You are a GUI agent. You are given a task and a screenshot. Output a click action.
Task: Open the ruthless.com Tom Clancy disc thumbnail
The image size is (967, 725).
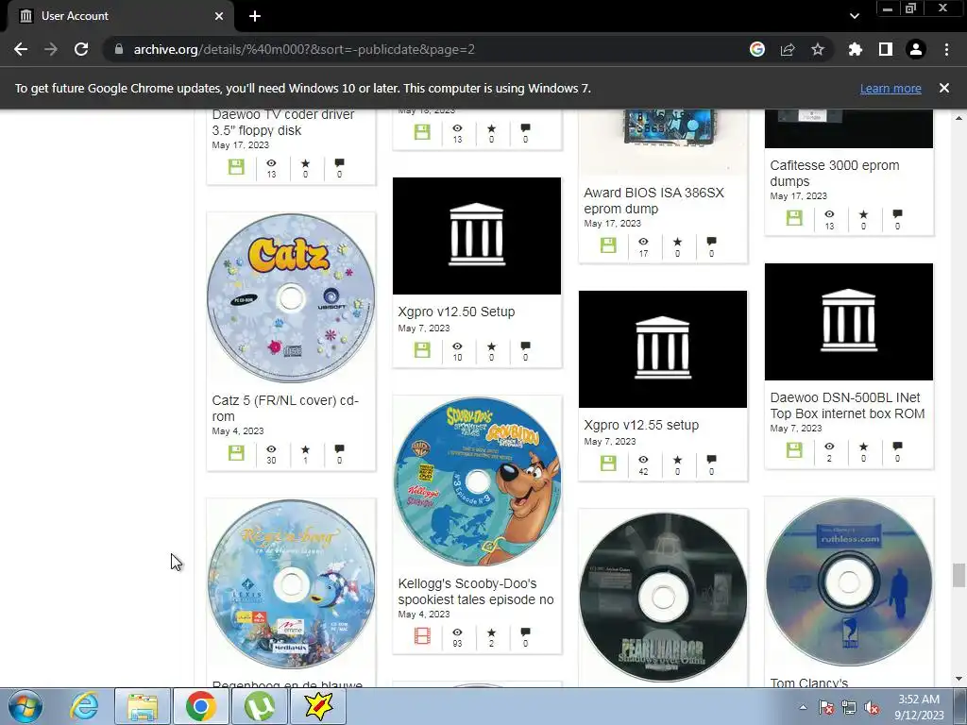pyautogui.click(x=849, y=582)
